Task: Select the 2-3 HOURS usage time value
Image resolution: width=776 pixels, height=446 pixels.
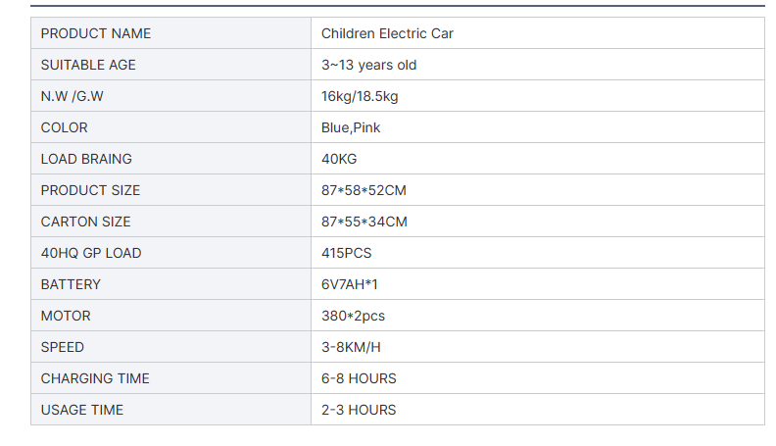Action: pos(359,410)
